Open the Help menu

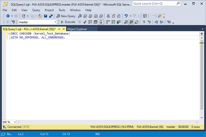point(88,10)
